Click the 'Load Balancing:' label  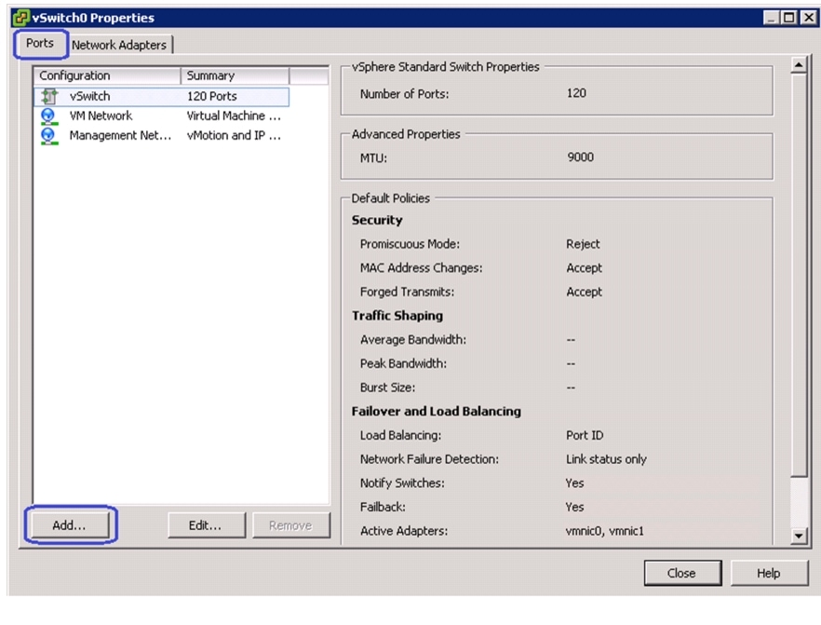[x=400, y=435]
